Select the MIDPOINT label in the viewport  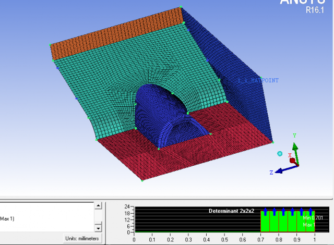point(258,81)
